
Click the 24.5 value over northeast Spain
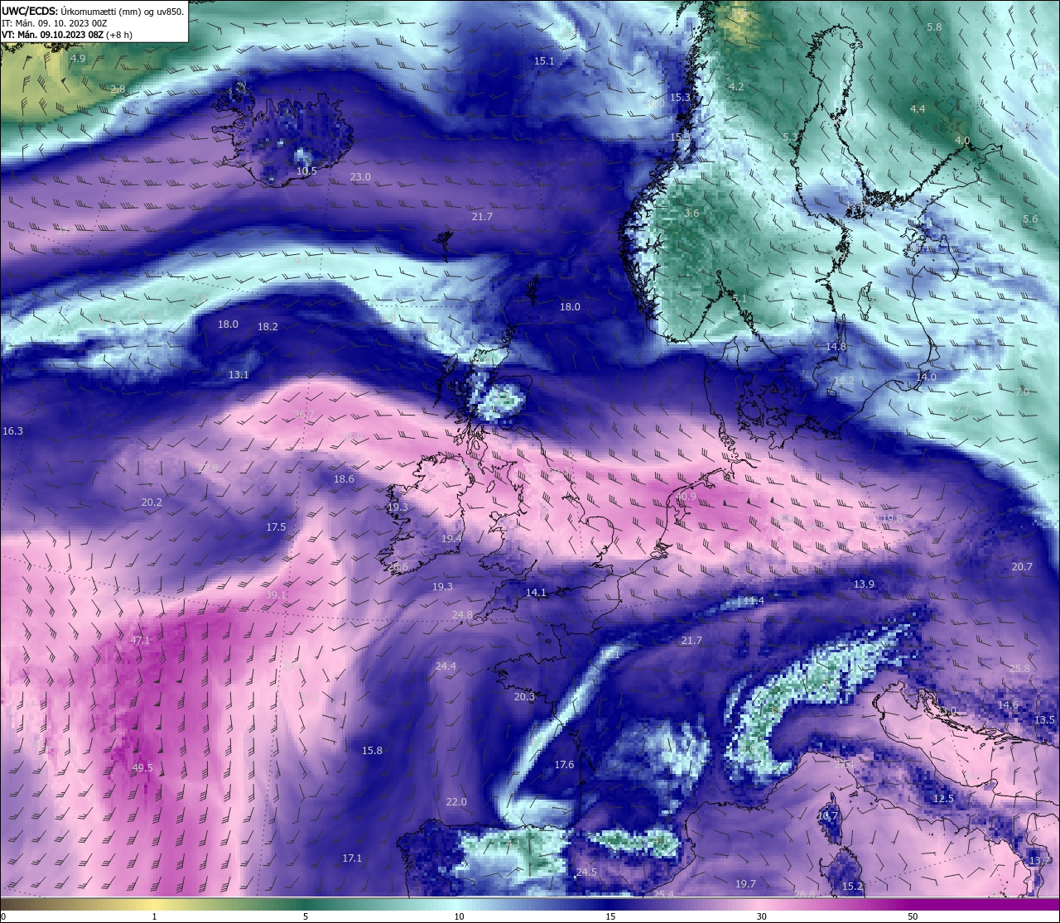coord(586,873)
